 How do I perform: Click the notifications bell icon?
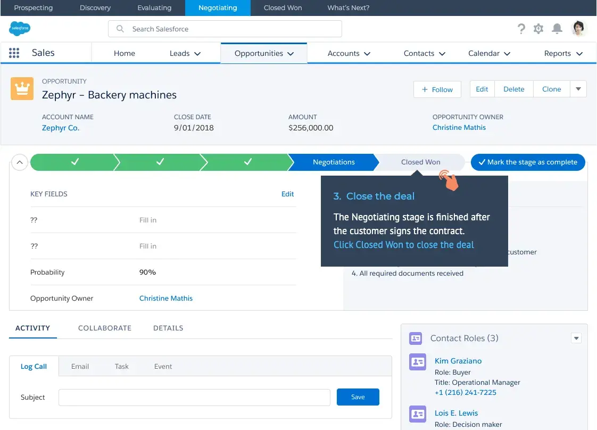(557, 28)
